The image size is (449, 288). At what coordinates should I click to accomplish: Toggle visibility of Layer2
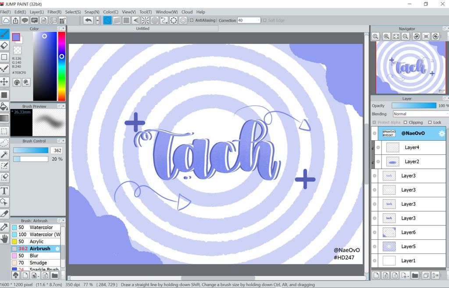[x=378, y=162]
